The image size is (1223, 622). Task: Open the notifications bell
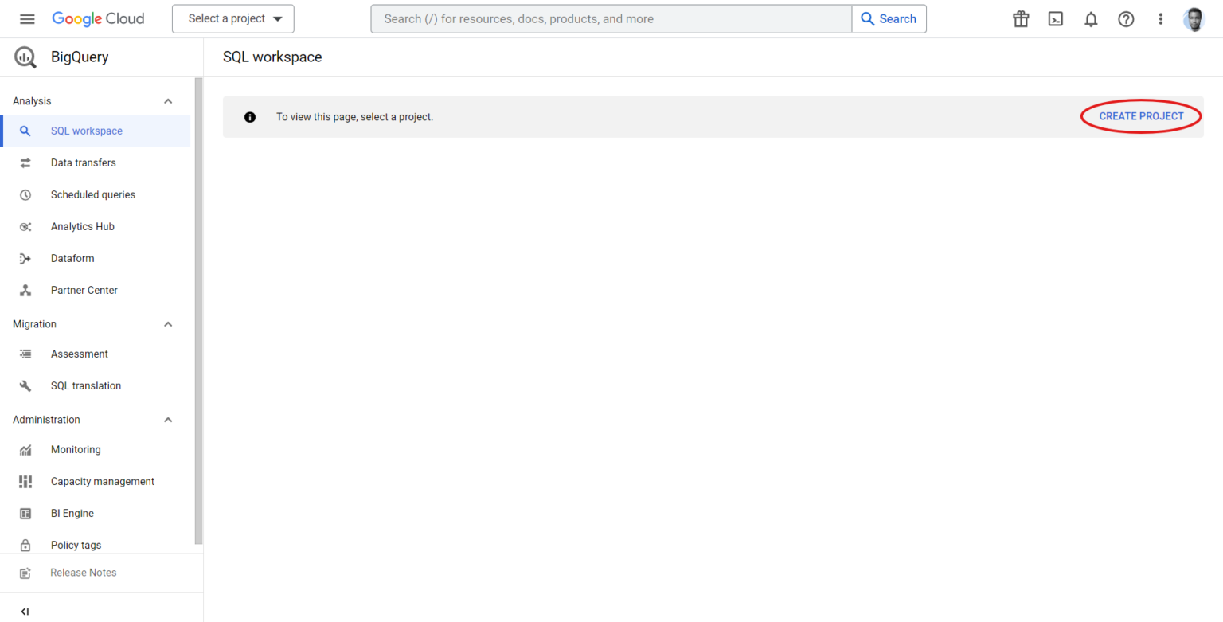[1091, 18]
